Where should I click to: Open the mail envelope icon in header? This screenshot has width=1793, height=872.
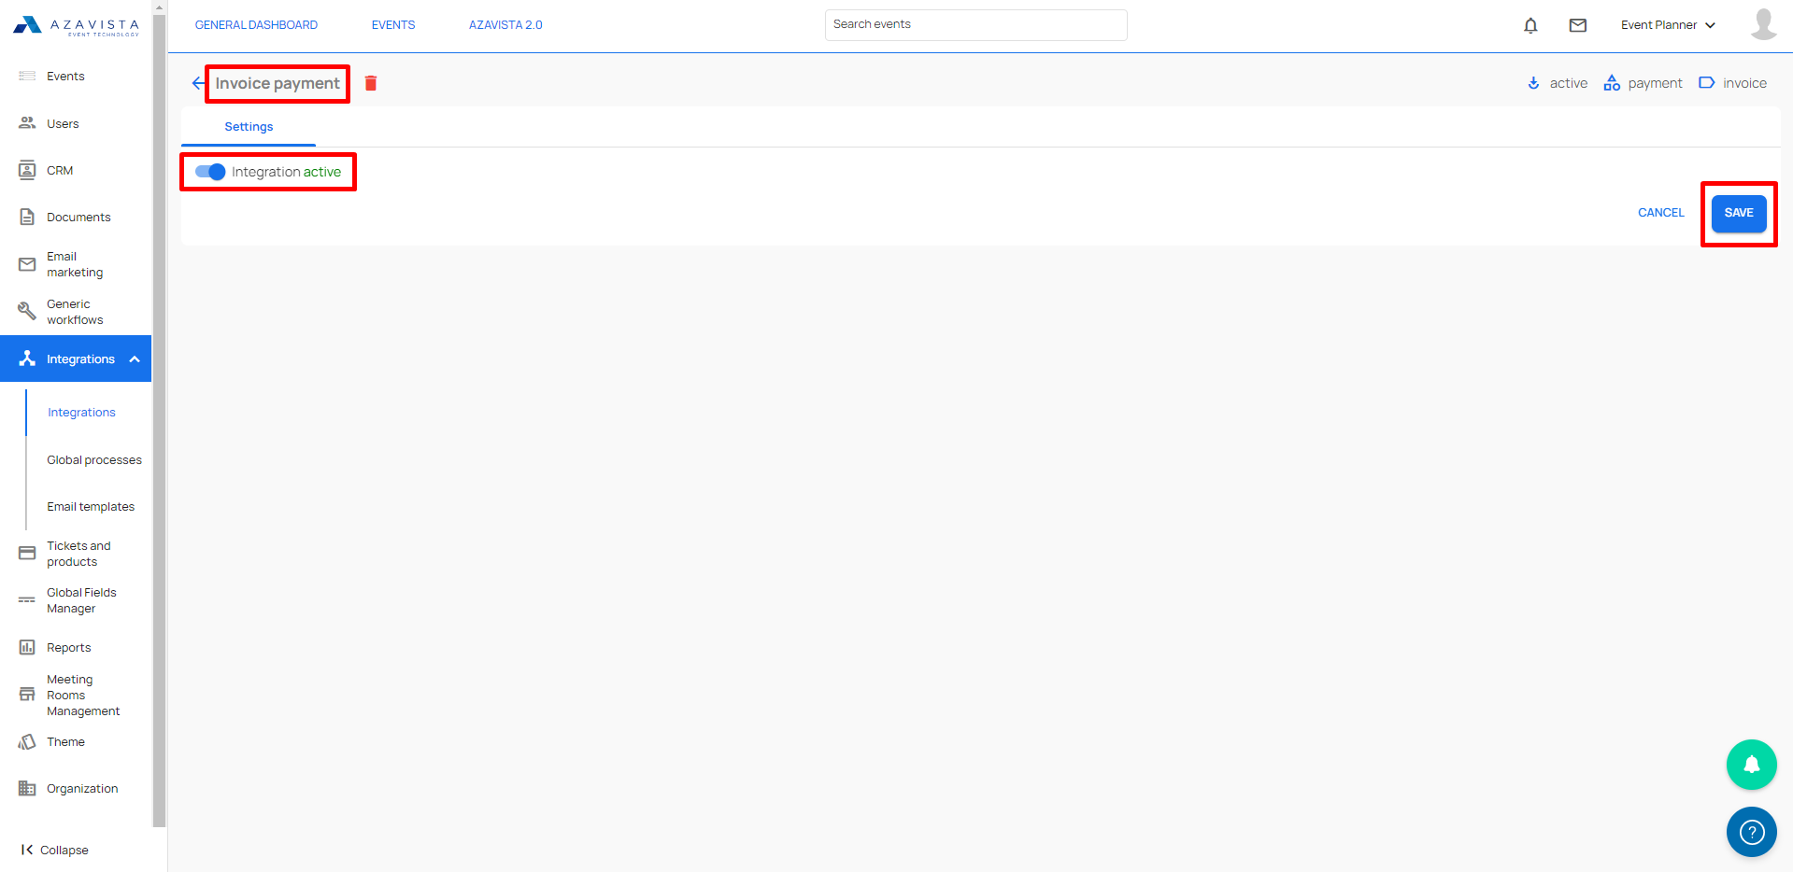[x=1578, y=25]
